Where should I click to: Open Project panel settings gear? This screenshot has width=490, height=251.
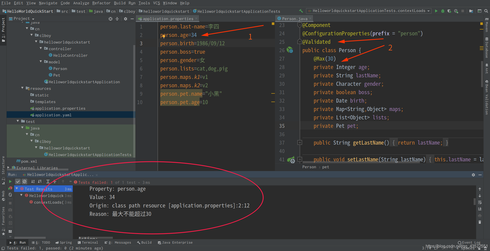click(x=125, y=19)
